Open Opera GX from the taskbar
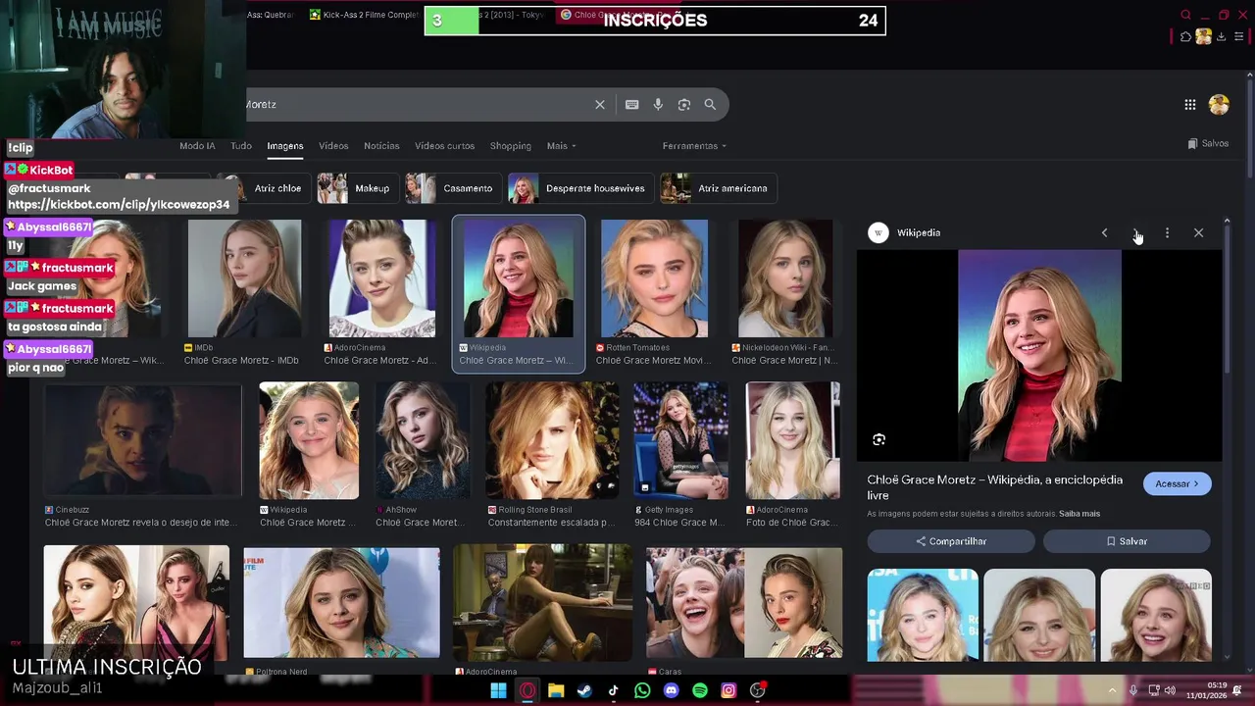The height and width of the screenshot is (706, 1255). point(527,690)
